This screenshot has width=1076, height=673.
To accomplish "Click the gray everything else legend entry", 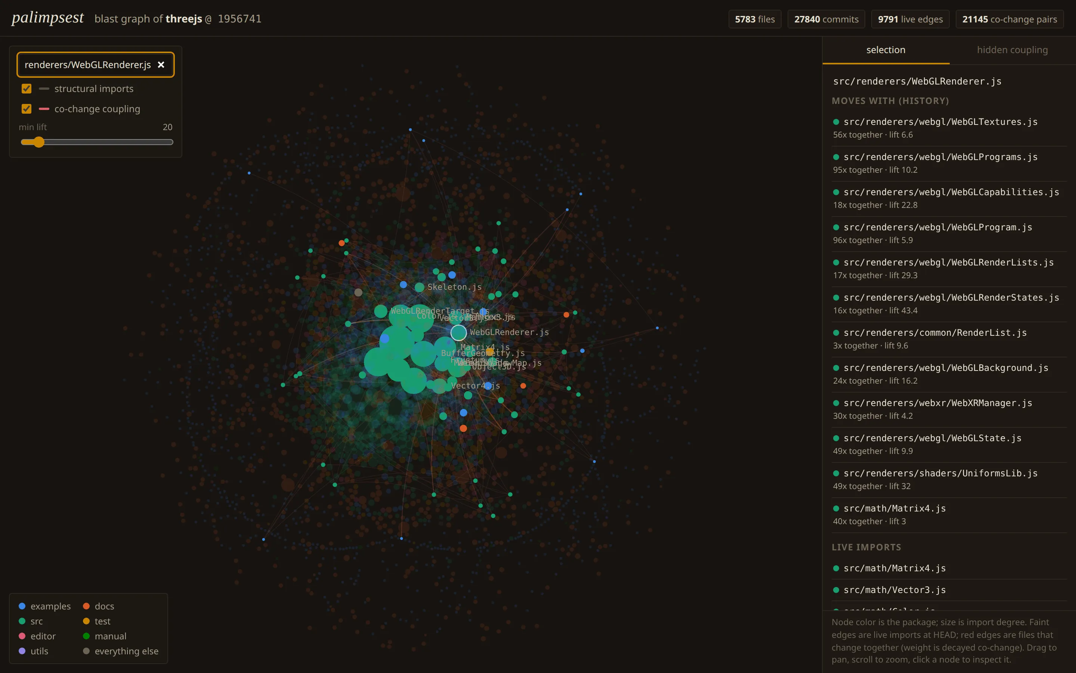I will click(121, 651).
